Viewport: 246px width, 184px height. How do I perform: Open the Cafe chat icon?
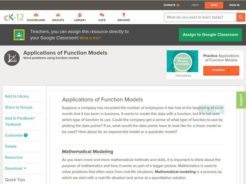tap(102, 15)
